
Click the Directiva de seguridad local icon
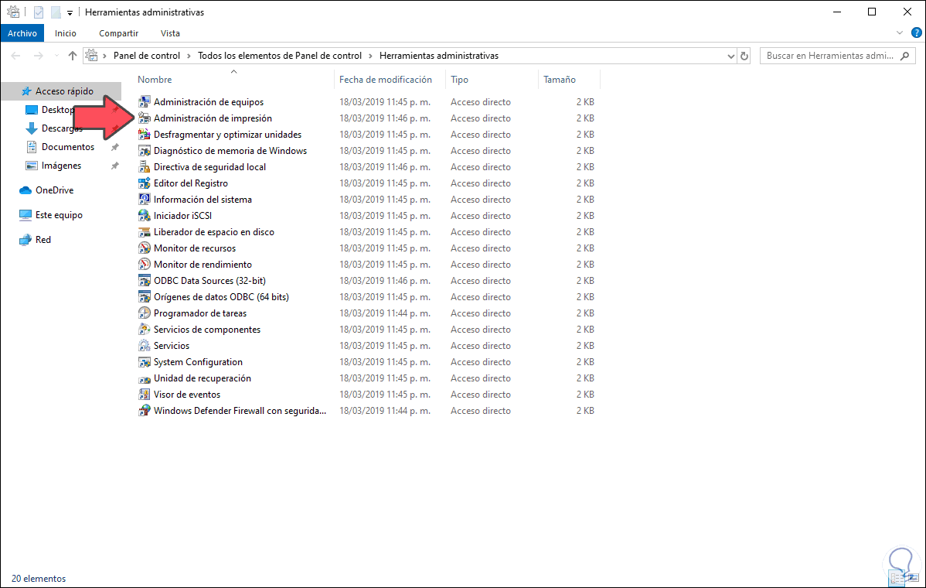[144, 167]
